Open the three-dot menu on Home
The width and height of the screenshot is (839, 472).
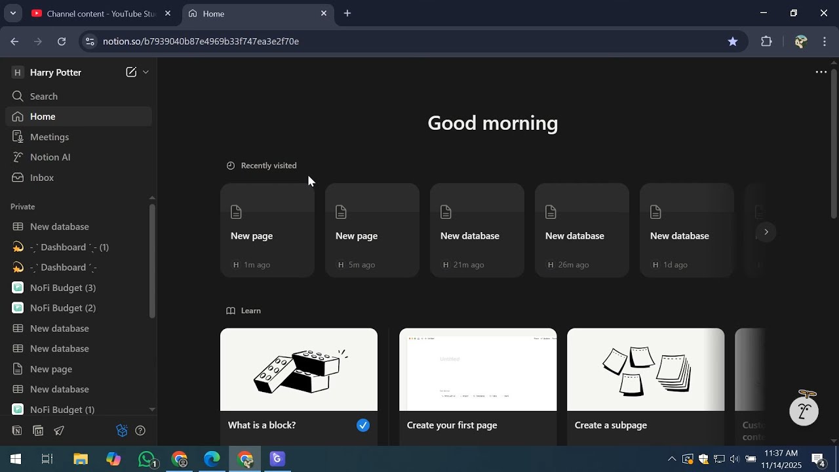pos(821,72)
